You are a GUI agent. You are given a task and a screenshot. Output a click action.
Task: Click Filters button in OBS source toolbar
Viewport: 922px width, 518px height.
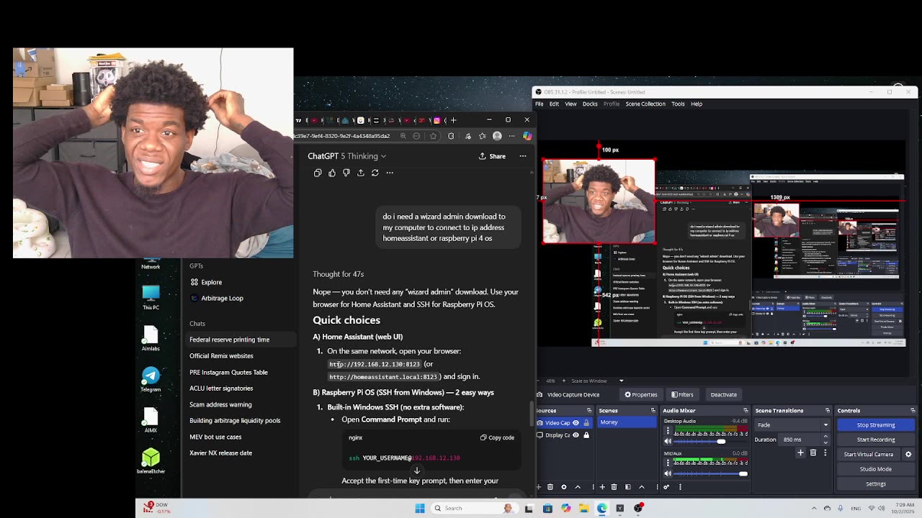(x=682, y=394)
